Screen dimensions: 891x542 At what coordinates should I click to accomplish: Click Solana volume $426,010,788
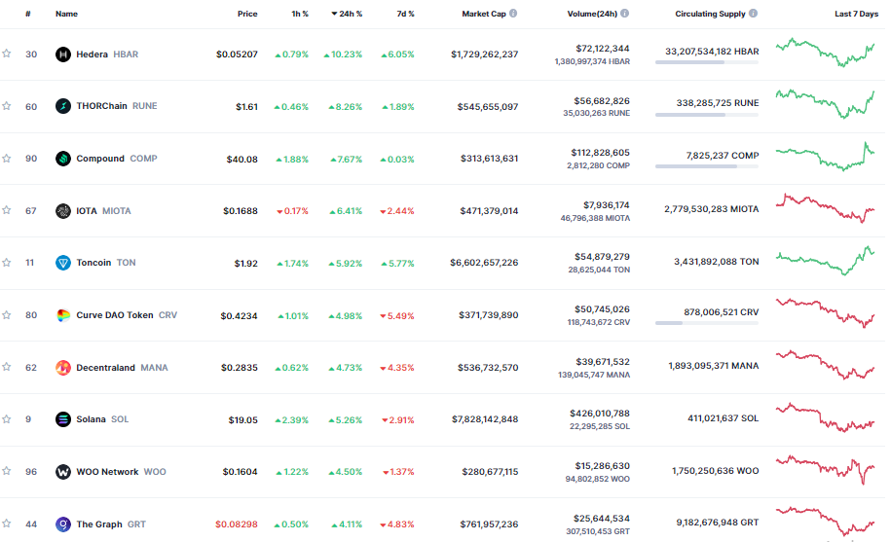pos(600,414)
